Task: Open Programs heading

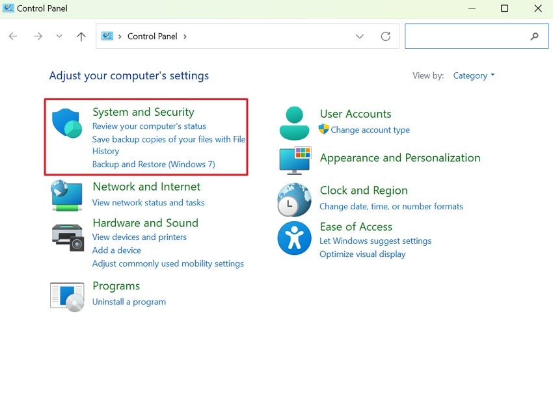Action: click(x=116, y=286)
